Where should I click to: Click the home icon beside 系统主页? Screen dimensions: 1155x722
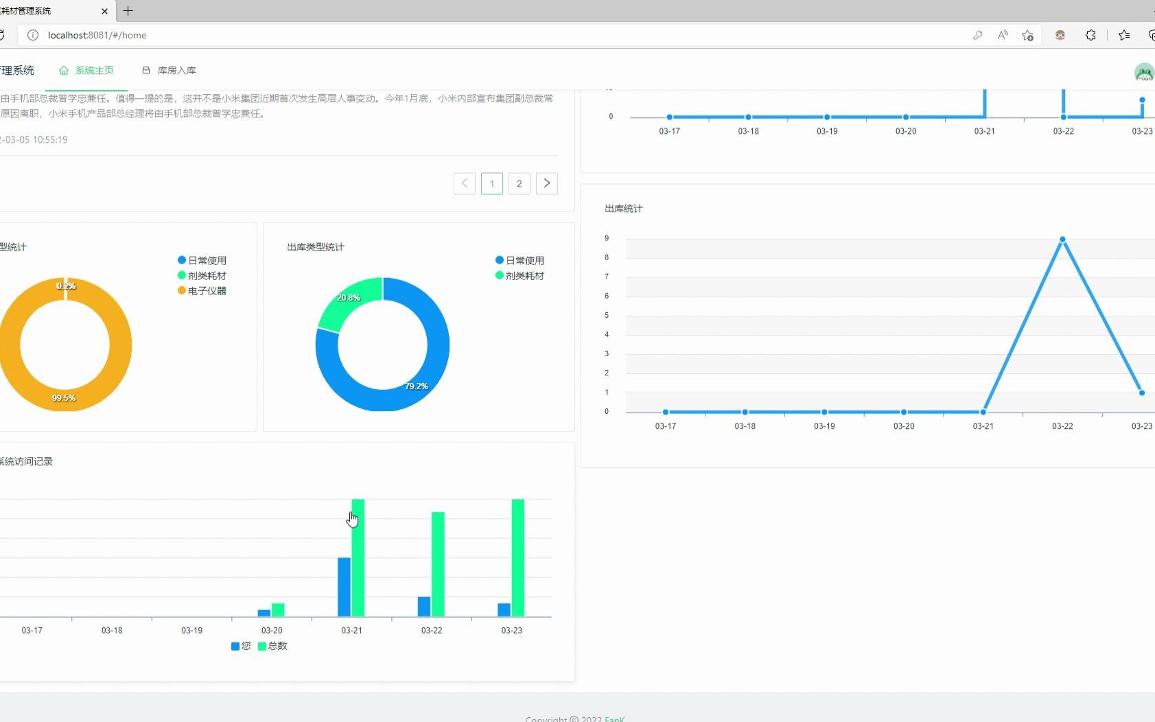pyautogui.click(x=64, y=70)
